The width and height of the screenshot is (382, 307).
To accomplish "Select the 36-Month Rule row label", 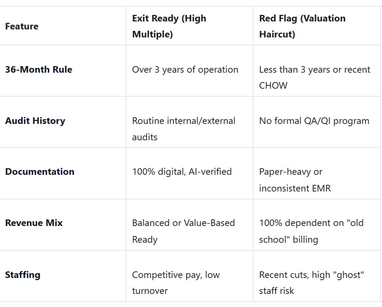I will pos(38,70).
